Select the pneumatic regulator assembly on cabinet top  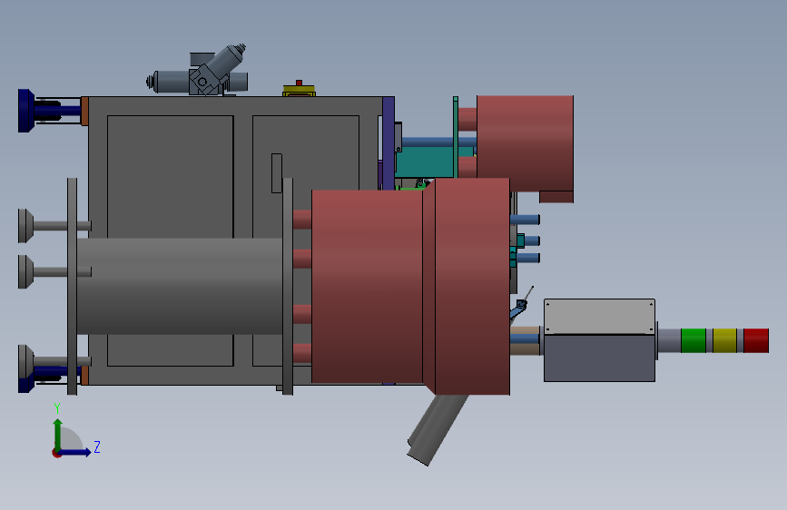[198, 70]
